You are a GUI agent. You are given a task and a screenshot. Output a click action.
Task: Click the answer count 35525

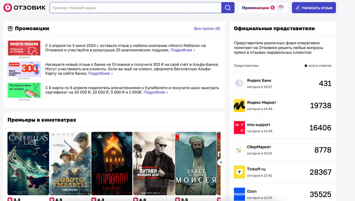tap(320, 194)
